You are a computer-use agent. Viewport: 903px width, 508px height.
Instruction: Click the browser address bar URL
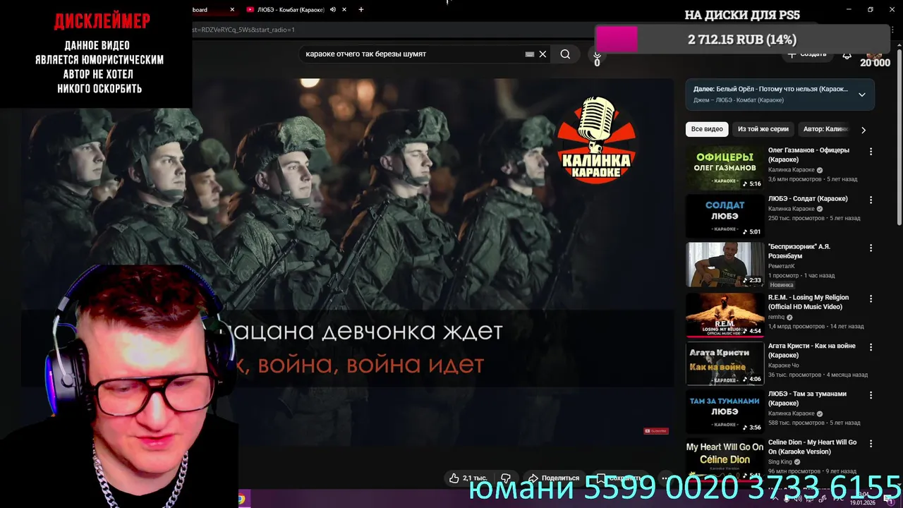tap(243, 30)
